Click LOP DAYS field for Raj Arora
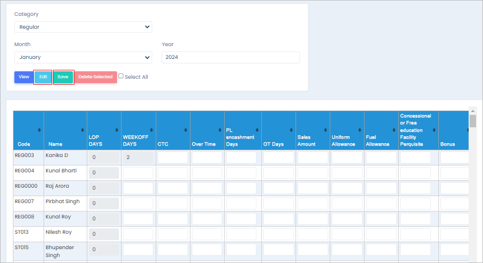483x263 pixels. coord(103,188)
